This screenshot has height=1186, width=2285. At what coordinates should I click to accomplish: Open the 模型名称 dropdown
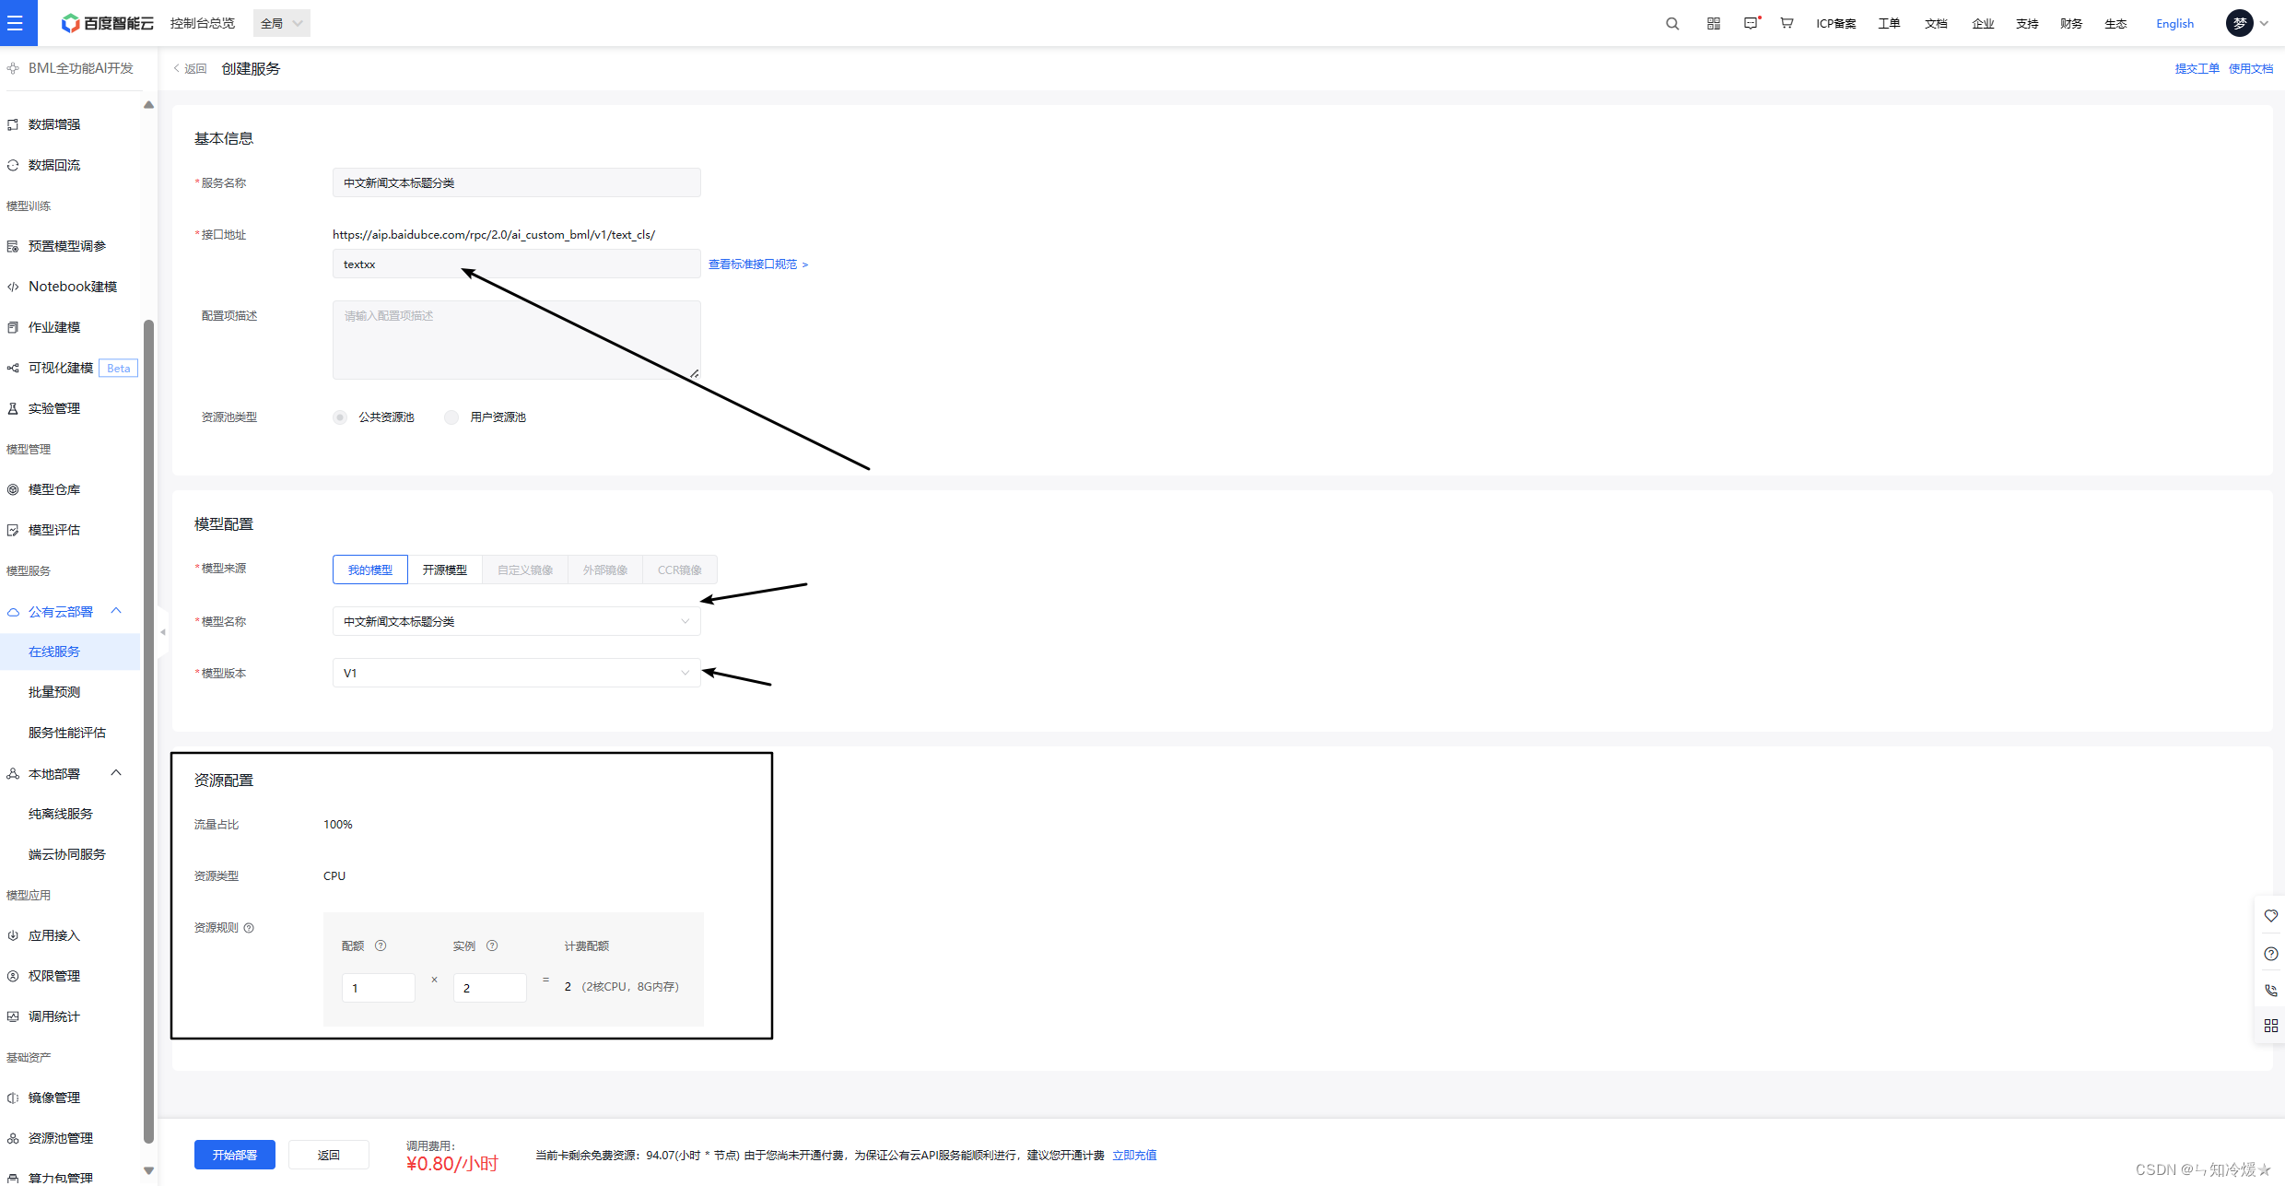pos(516,621)
